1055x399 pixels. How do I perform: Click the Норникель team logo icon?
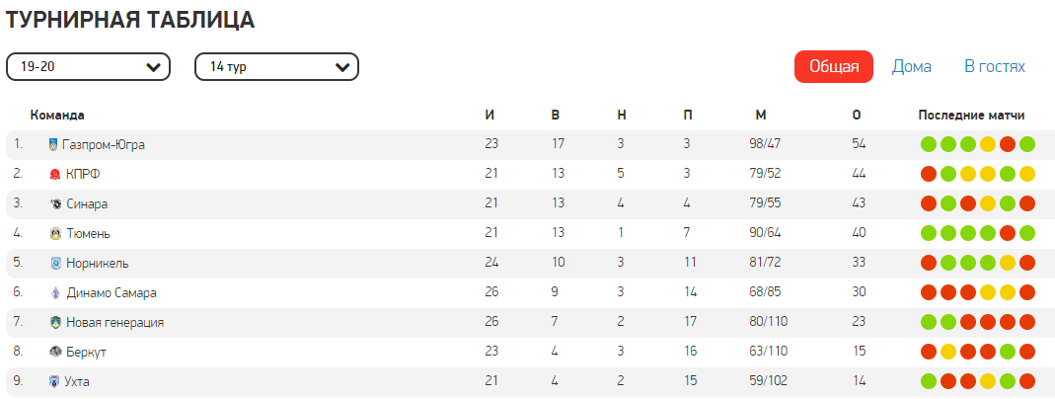55,264
